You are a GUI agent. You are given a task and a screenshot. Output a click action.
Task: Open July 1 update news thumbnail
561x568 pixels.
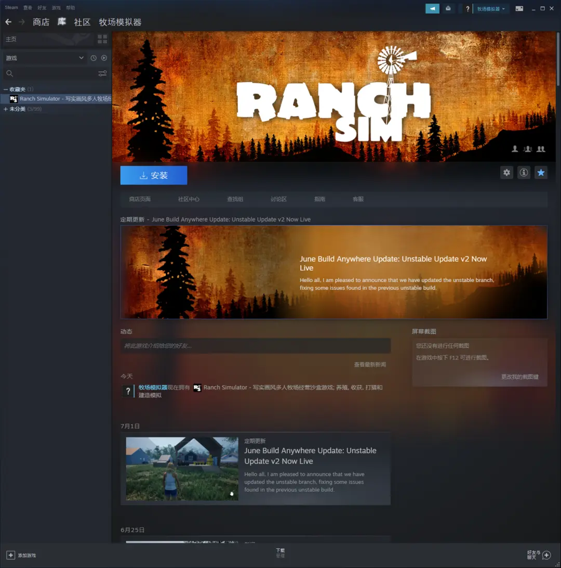182,469
